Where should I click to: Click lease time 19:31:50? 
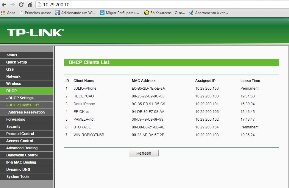(x=248, y=96)
